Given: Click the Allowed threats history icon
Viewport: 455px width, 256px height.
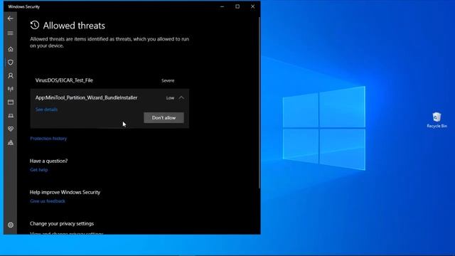Looking at the screenshot, I should tap(35, 26).
